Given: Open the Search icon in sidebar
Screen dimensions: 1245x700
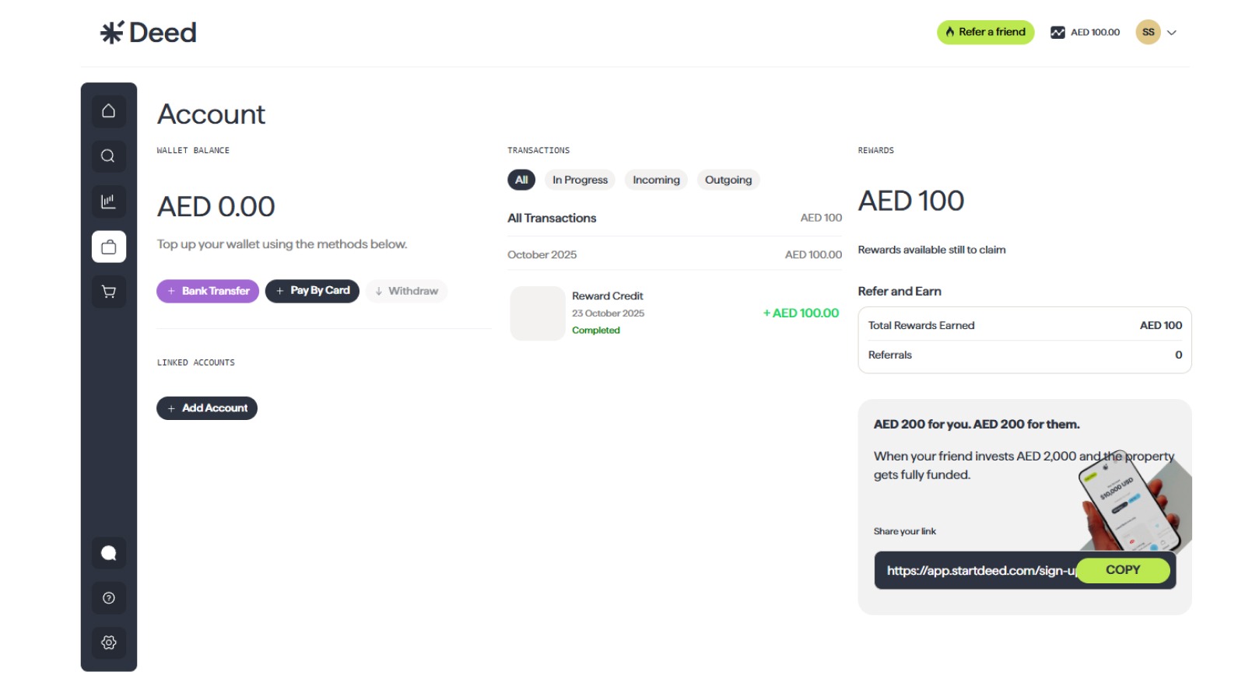Looking at the screenshot, I should point(108,156).
